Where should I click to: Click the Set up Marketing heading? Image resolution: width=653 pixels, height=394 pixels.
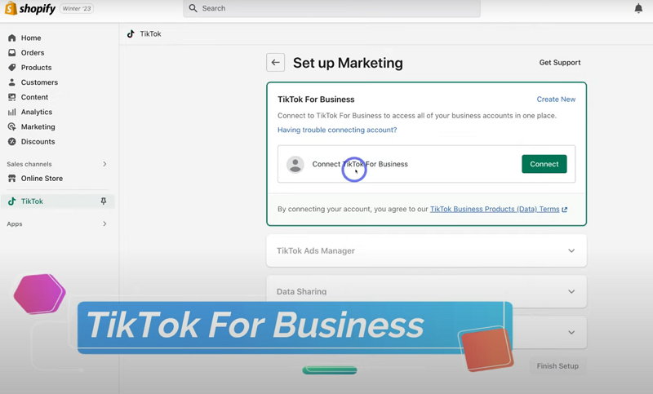(348, 63)
